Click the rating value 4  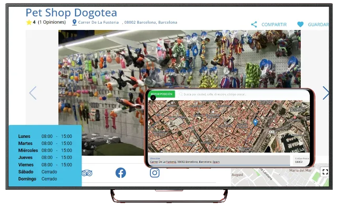click(x=34, y=22)
